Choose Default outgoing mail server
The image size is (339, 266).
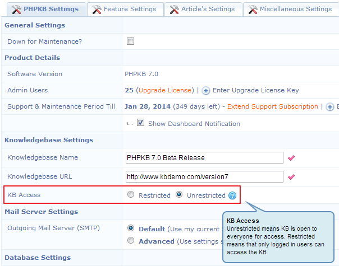pos(131,228)
